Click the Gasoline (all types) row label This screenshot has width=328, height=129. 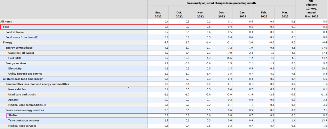pos(21,53)
